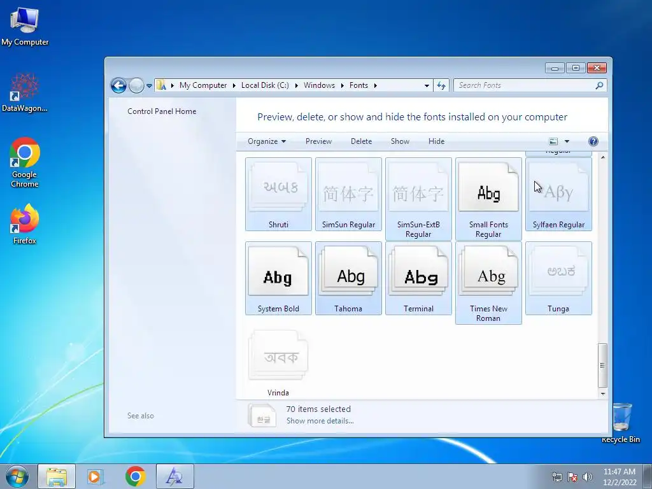Image resolution: width=652 pixels, height=489 pixels.
Task: Select the Tahoma font family icon
Action: tap(348, 278)
